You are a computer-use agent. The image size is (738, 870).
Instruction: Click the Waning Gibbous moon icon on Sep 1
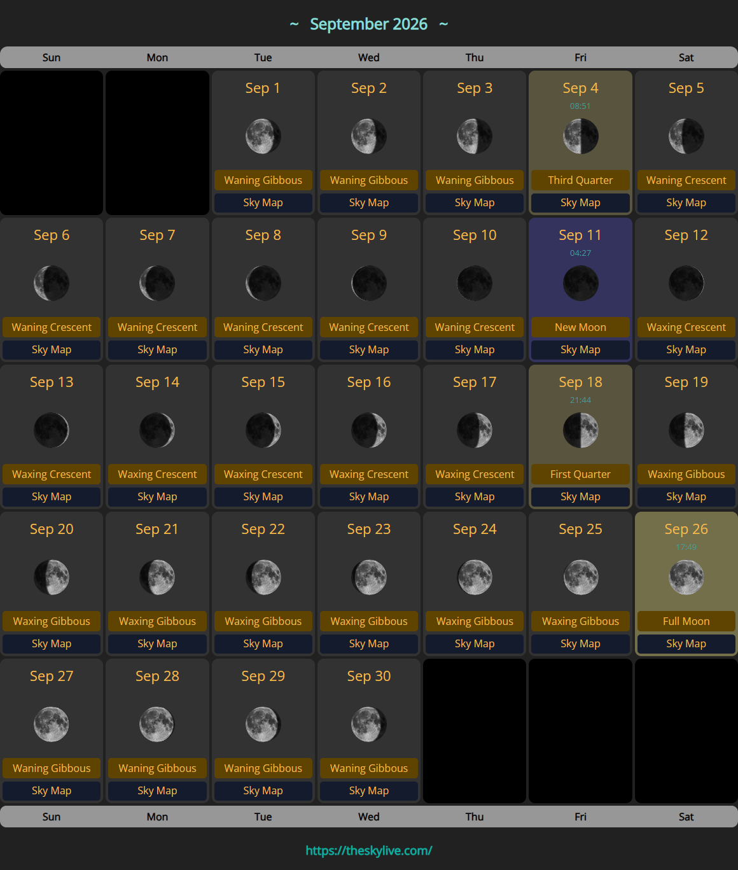click(263, 136)
